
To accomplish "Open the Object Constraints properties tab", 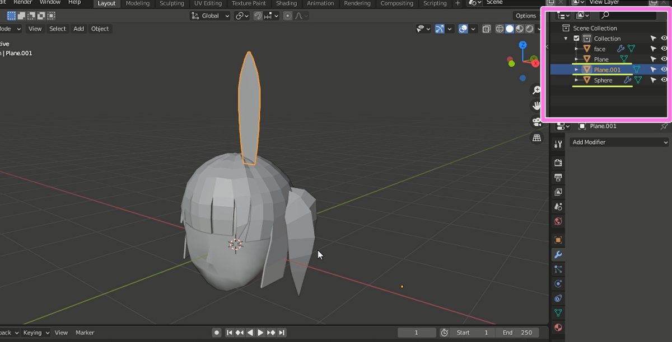I will [558, 298].
